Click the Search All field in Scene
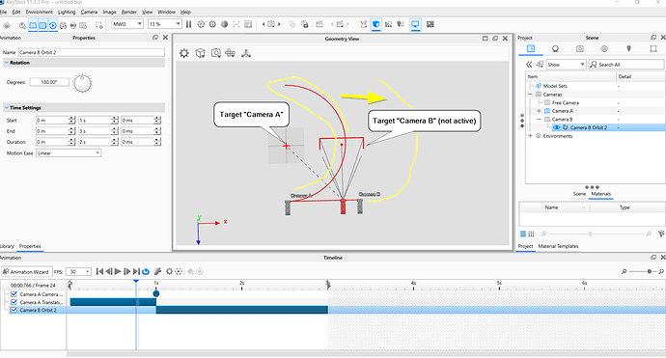 (x=625, y=65)
